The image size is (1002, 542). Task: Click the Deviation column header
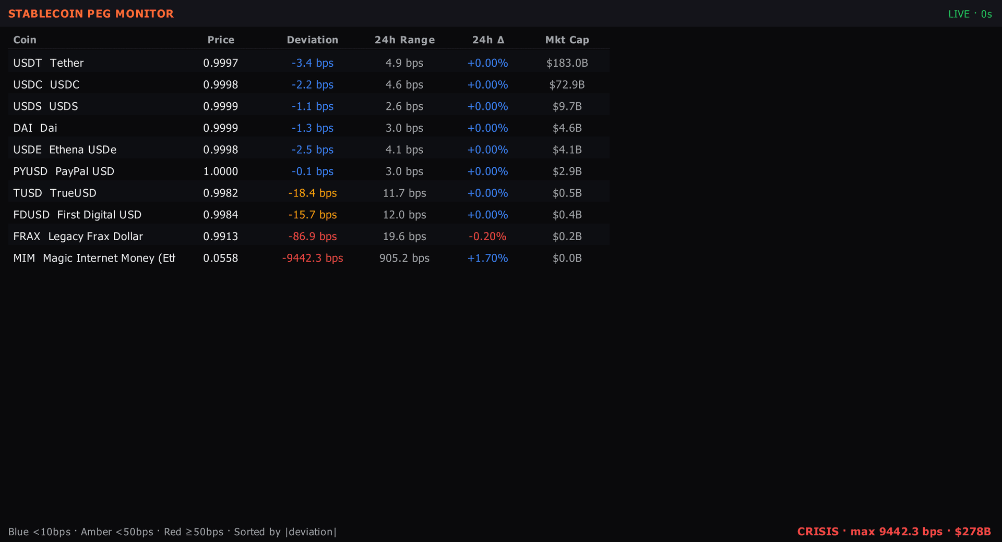313,40
